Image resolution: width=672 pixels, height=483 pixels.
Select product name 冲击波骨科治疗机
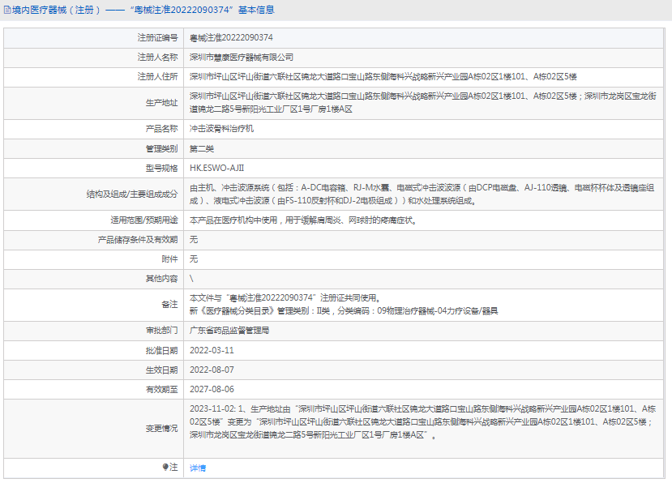pos(221,129)
